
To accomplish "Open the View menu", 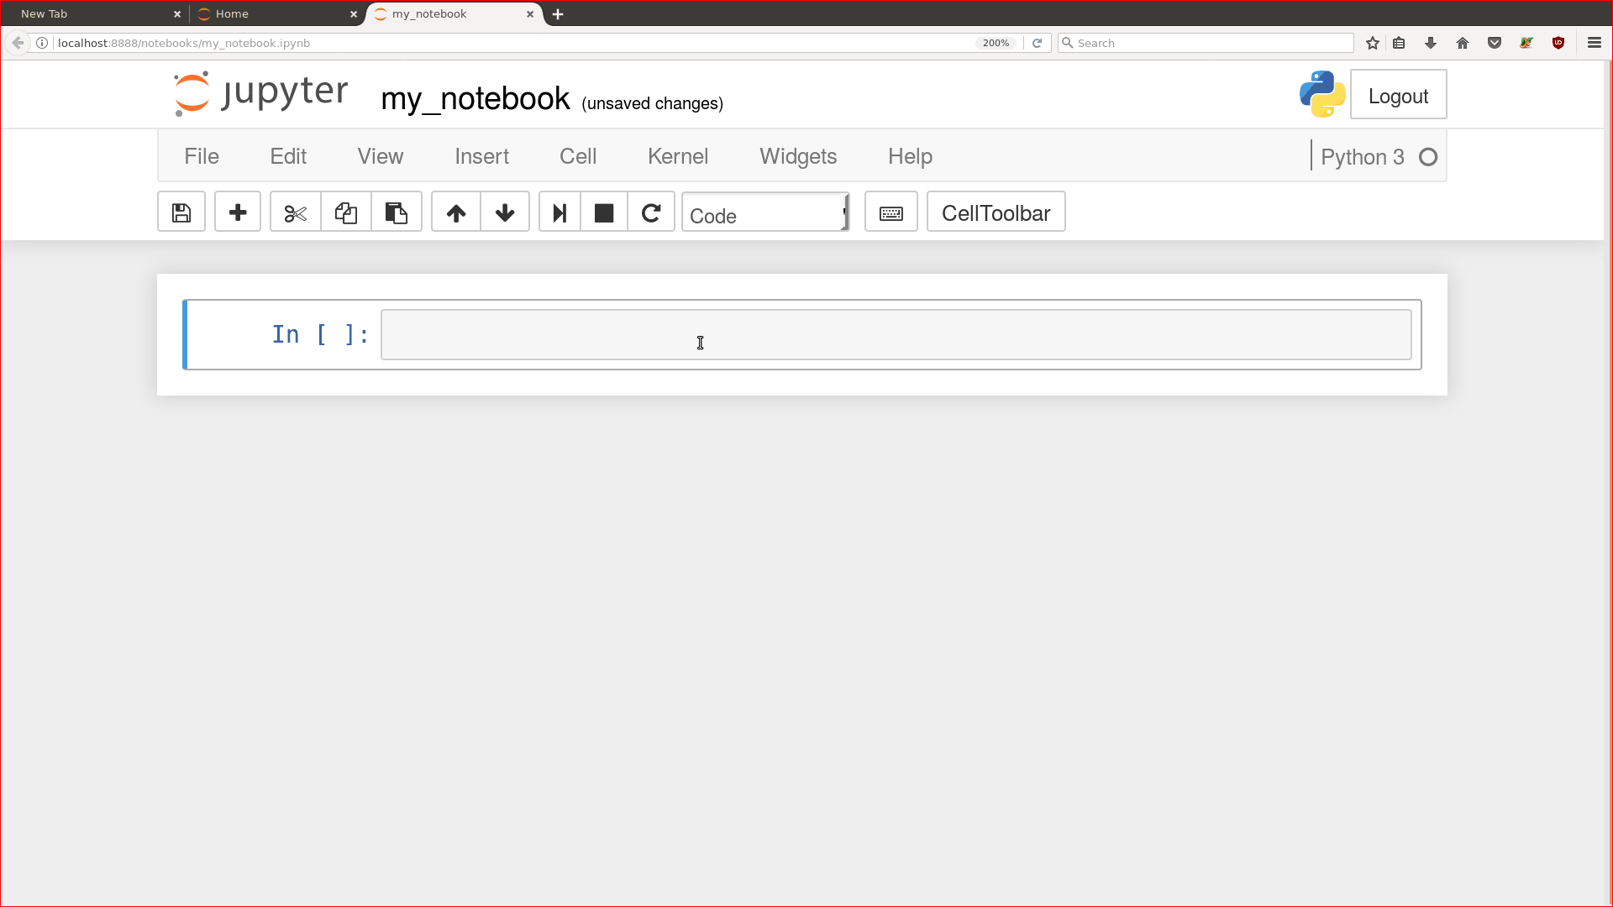I will point(381,156).
